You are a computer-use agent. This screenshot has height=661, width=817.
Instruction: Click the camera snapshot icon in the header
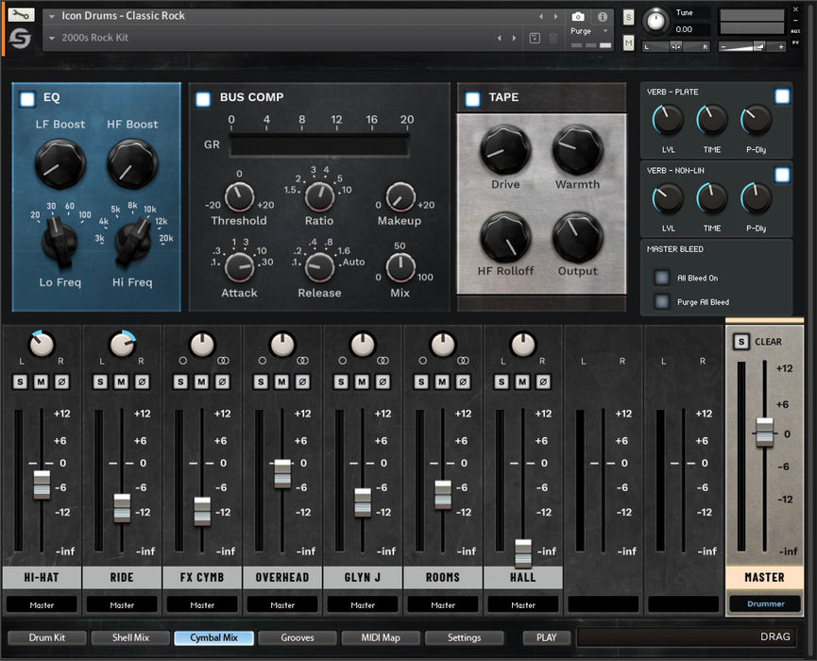coord(577,16)
